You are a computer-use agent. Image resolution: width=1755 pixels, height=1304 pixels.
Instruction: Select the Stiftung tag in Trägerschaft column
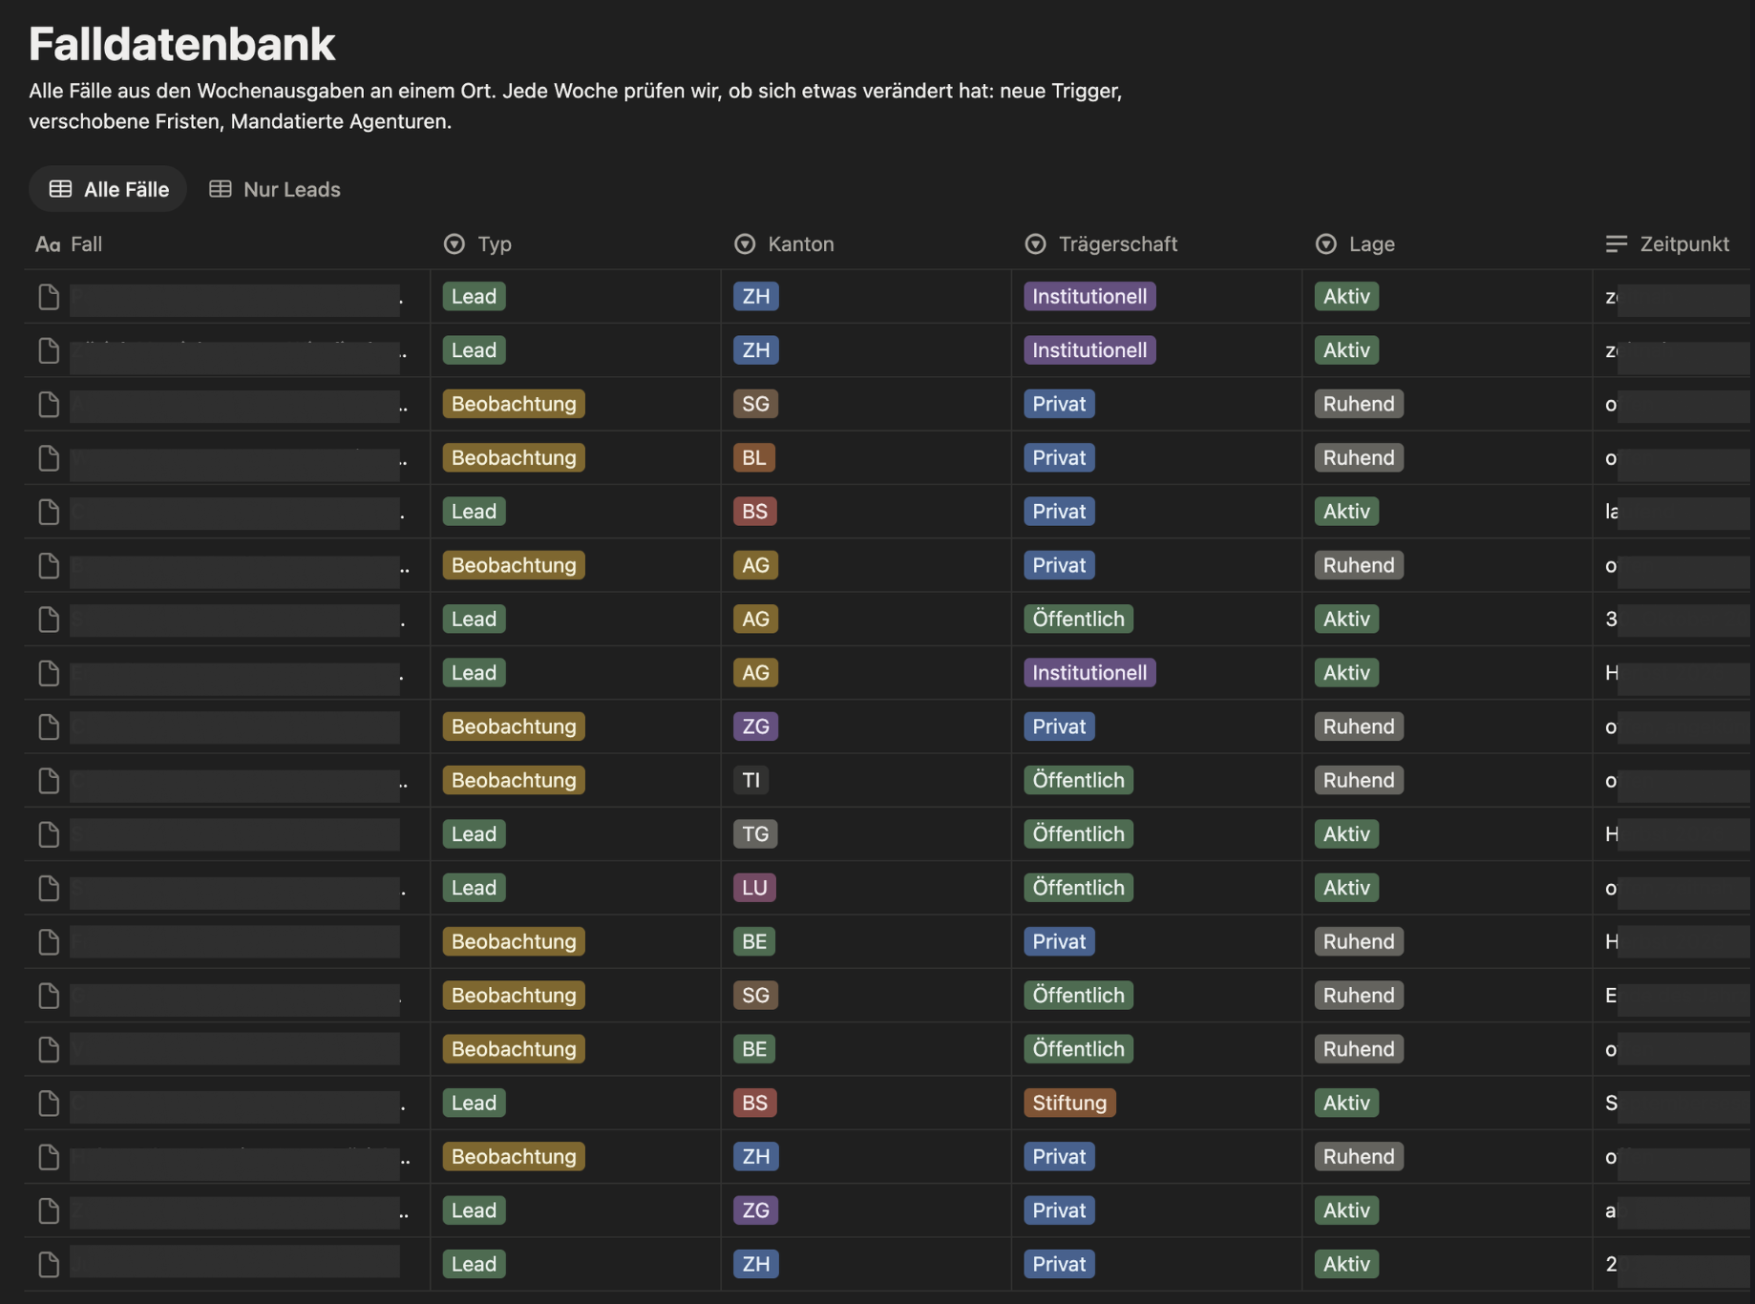[1069, 1103]
